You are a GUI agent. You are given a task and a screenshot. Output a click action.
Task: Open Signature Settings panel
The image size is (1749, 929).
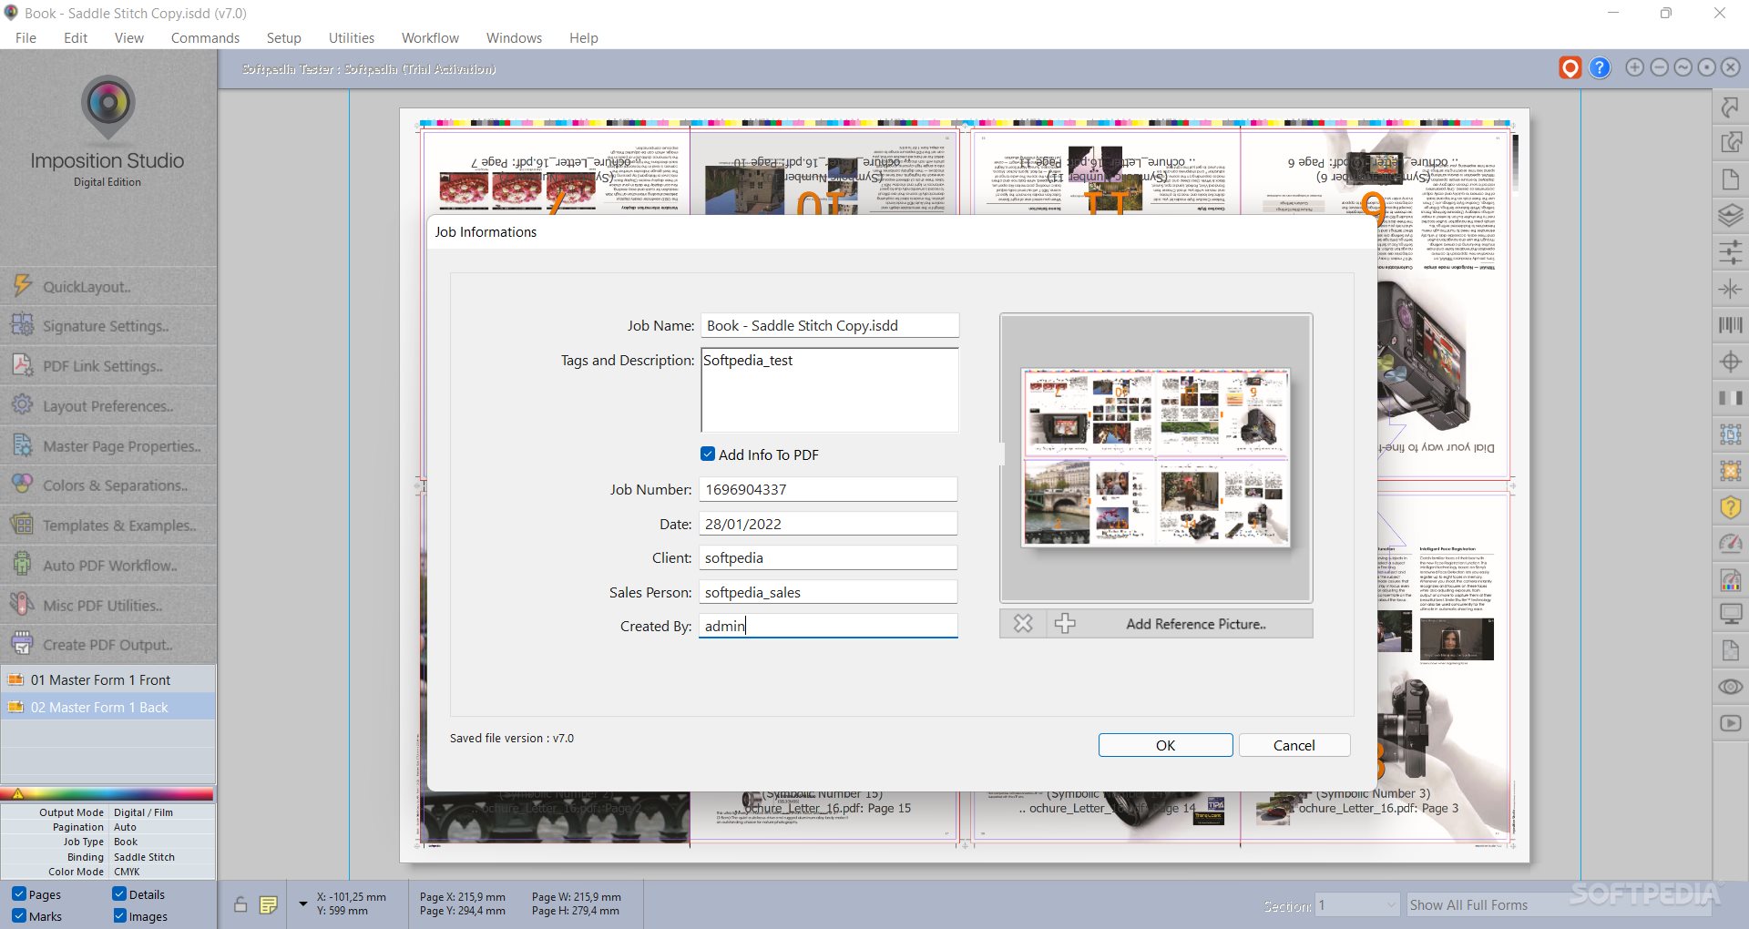click(107, 325)
